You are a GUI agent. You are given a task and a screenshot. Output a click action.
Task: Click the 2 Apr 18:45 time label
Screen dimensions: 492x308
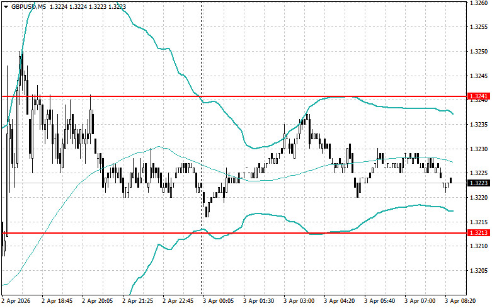pyautogui.click(x=57, y=301)
